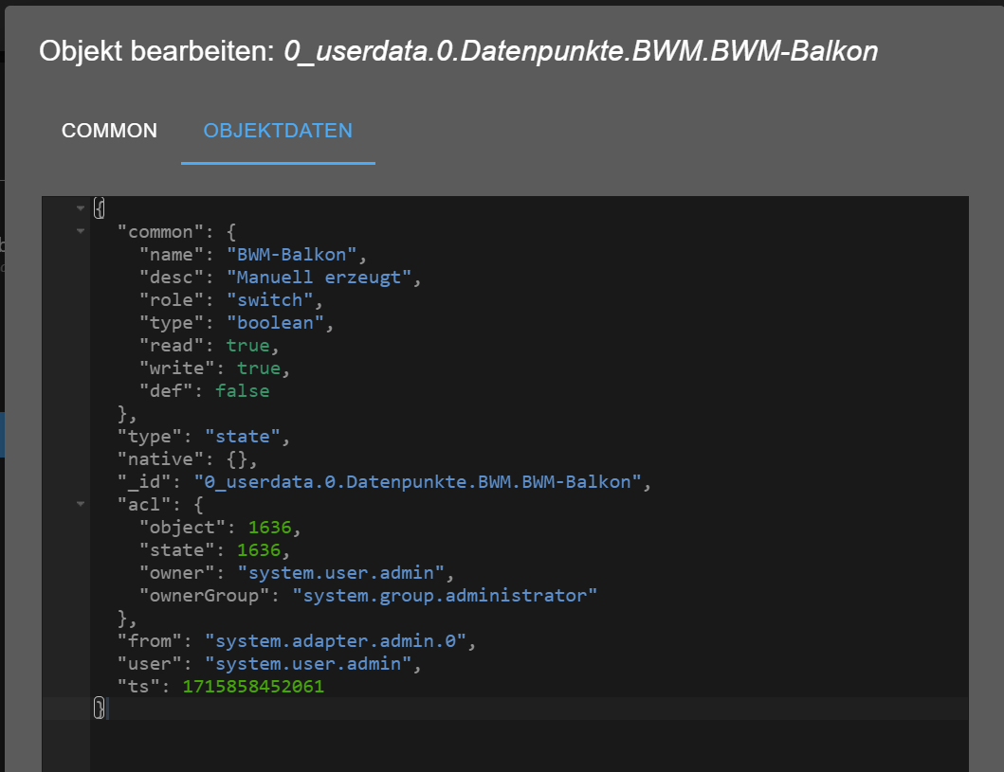
Task: Click the "system.group.administrator" ownerGroup value
Action: [x=445, y=596]
